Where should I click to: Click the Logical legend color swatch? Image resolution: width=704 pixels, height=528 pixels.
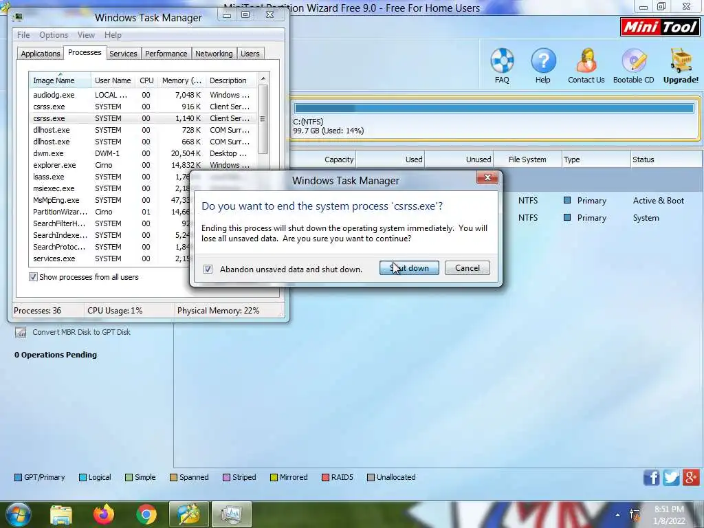(82, 477)
